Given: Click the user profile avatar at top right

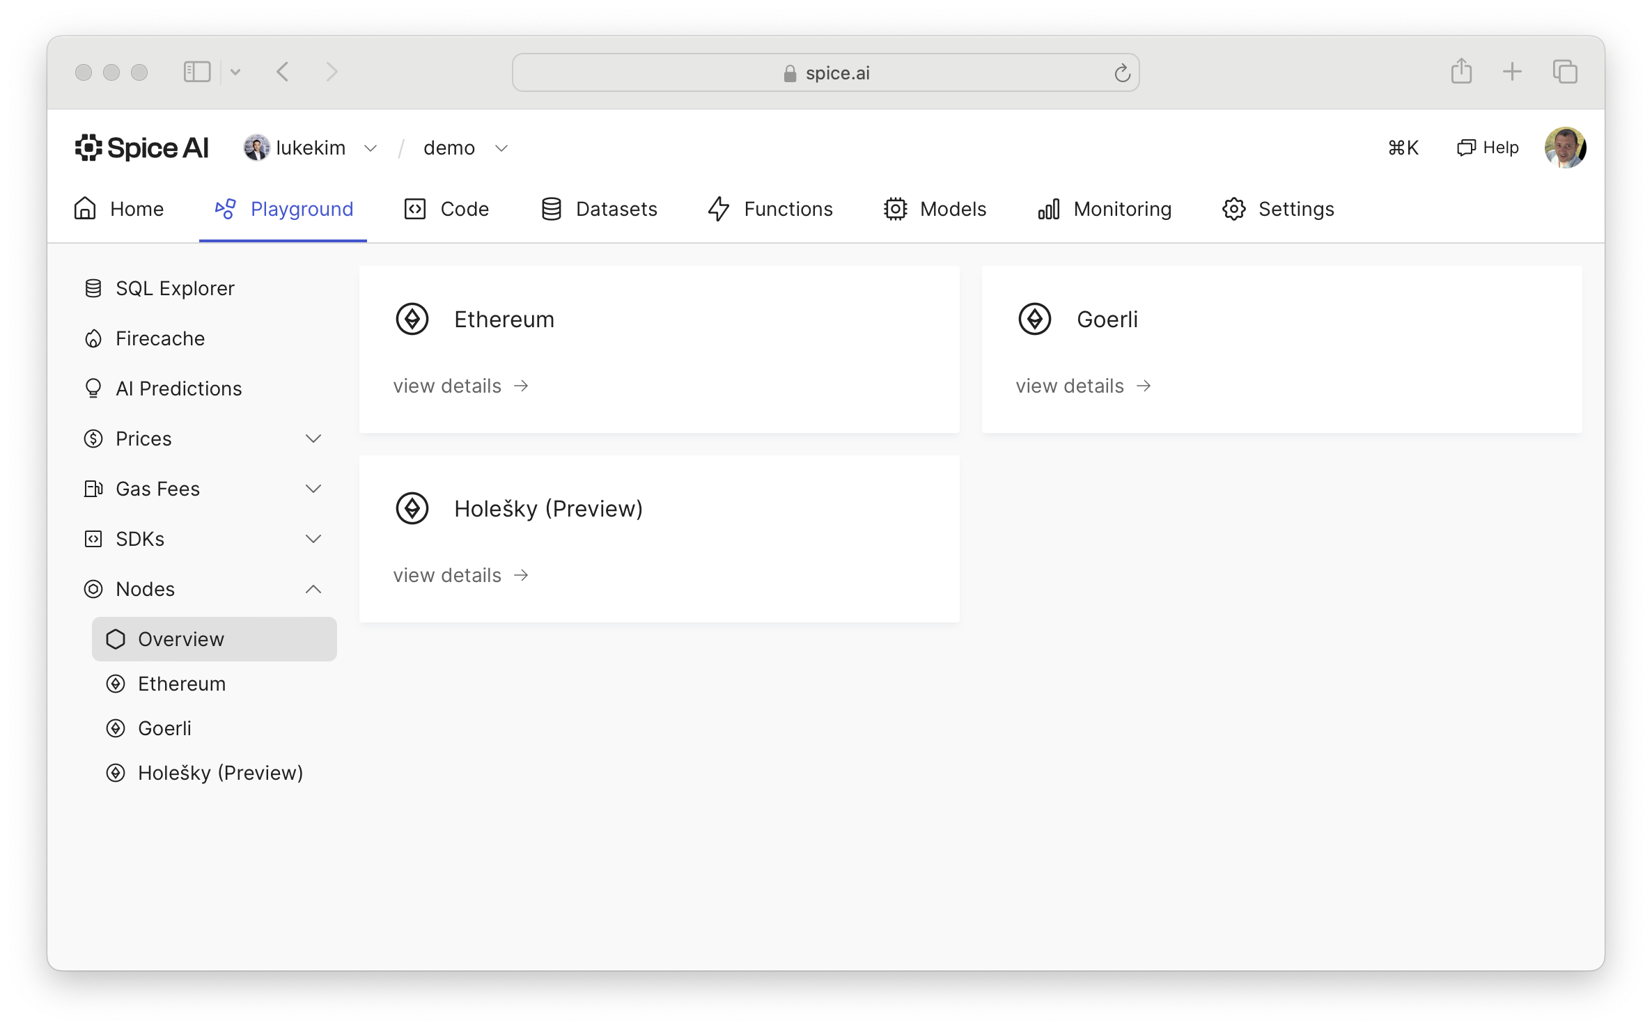Looking at the screenshot, I should pyautogui.click(x=1564, y=148).
